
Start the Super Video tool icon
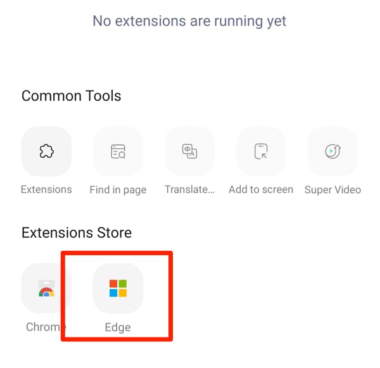pyautogui.click(x=332, y=151)
